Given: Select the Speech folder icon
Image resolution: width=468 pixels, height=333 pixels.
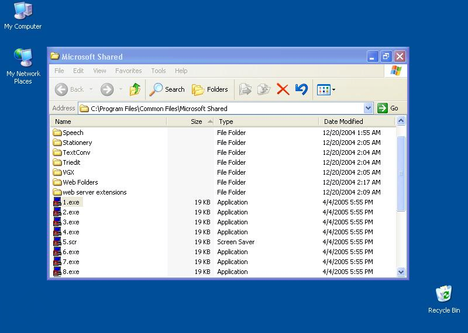Looking at the screenshot, I should pyautogui.click(x=57, y=133).
